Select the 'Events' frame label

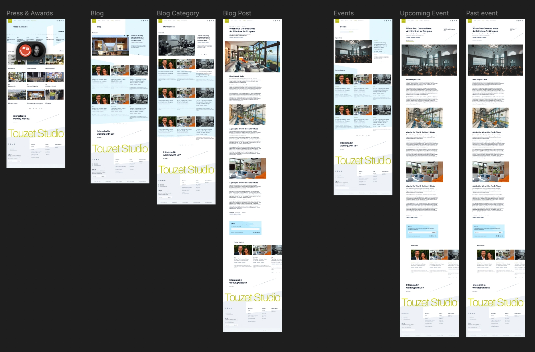point(344,13)
